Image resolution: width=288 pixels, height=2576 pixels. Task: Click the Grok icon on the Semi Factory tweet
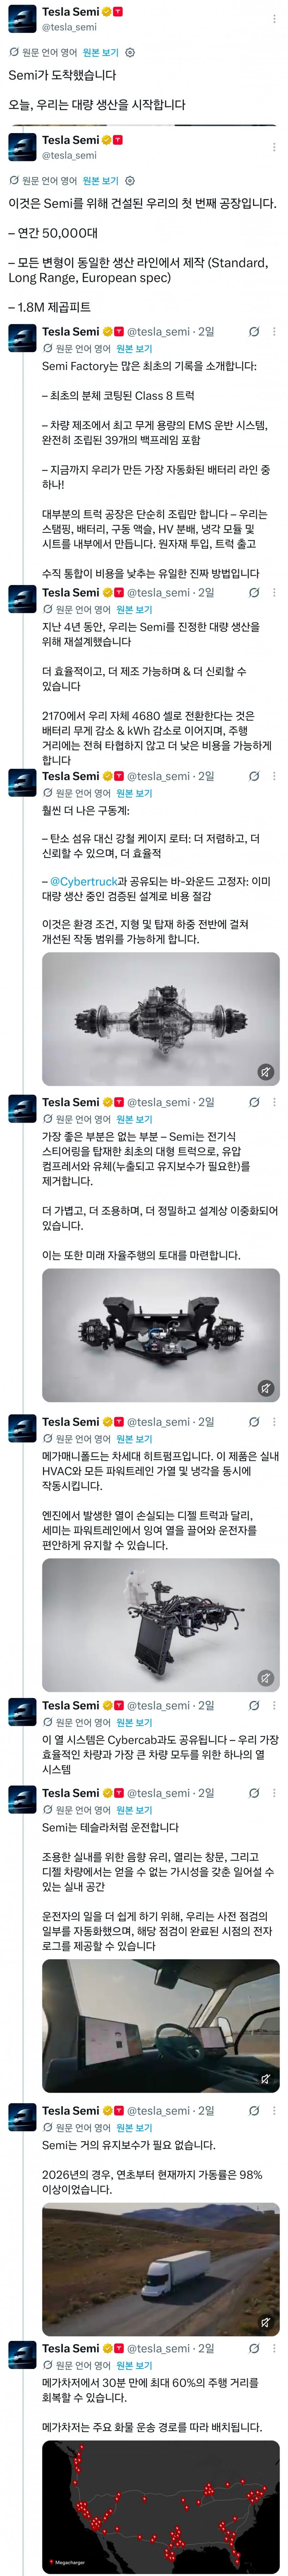tap(254, 331)
